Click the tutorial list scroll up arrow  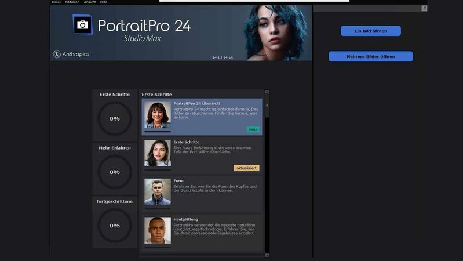[267, 92]
